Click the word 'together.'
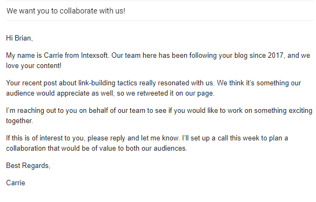The height and width of the screenshot is (202, 316). click(x=19, y=121)
